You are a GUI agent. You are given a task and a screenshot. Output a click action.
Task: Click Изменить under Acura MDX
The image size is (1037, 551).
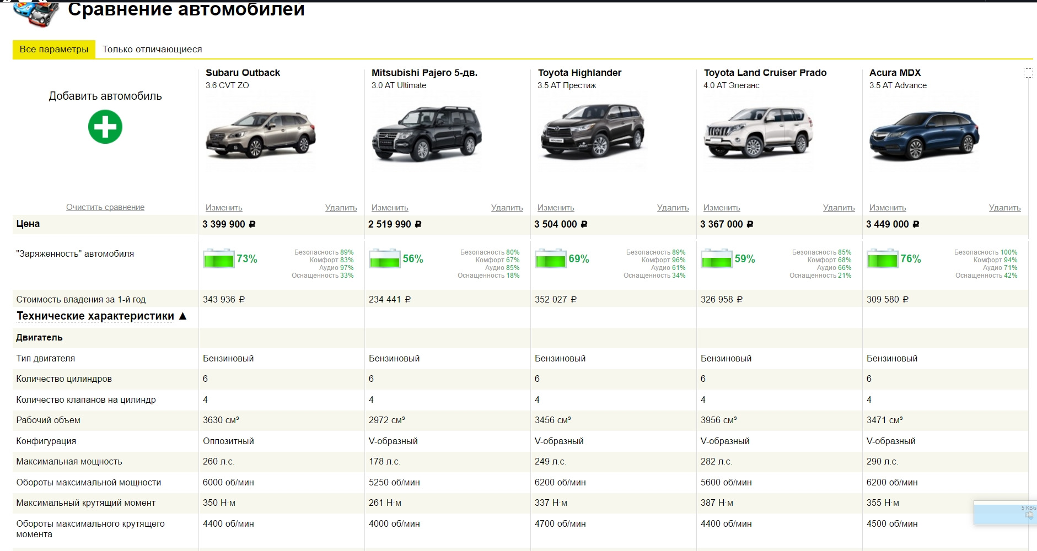888,208
